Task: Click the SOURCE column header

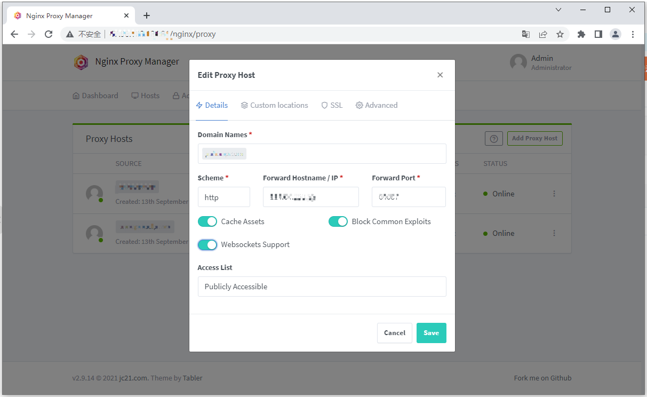Action: 129,164
